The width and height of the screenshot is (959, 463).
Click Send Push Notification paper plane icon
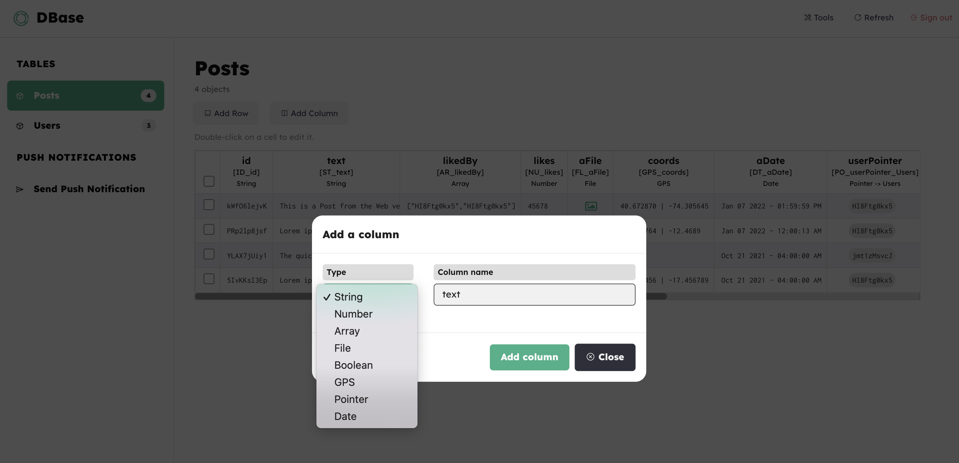(x=20, y=189)
